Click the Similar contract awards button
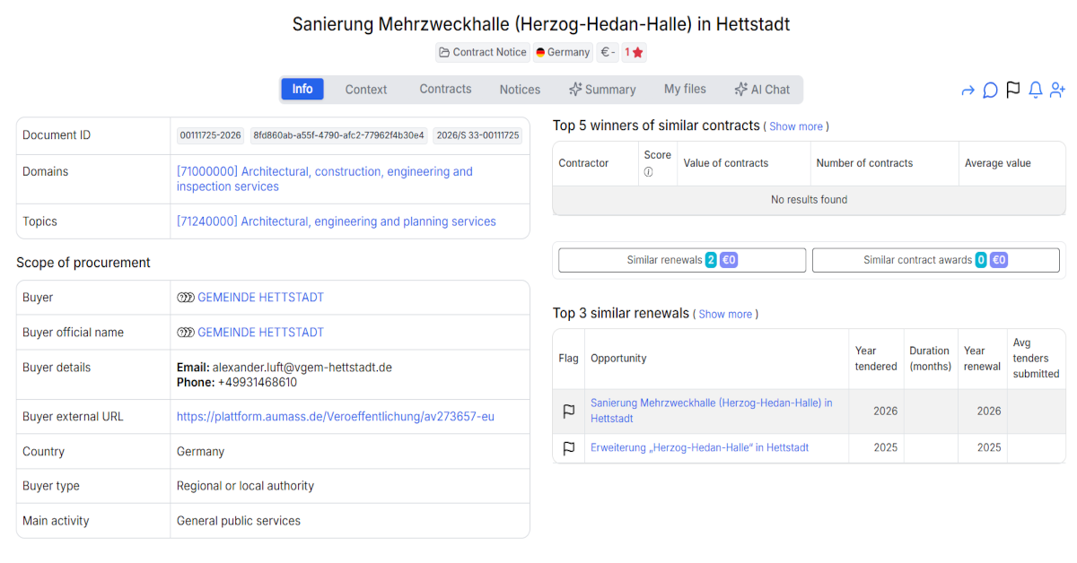This screenshot has height=563, width=1077. click(x=935, y=260)
